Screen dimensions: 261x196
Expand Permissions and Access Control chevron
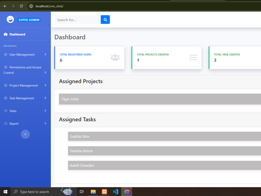[45, 72]
